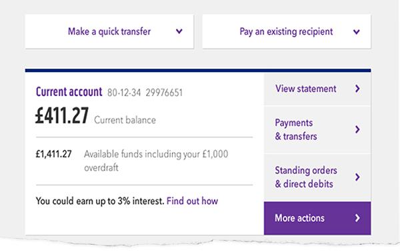The image size is (400, 252).
Task: Click the Standing orders & direct debits arrow
Action: tap(357, 177)
